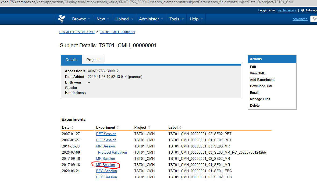Open the Protocol Validation experiment link

(x=112, y=153)
